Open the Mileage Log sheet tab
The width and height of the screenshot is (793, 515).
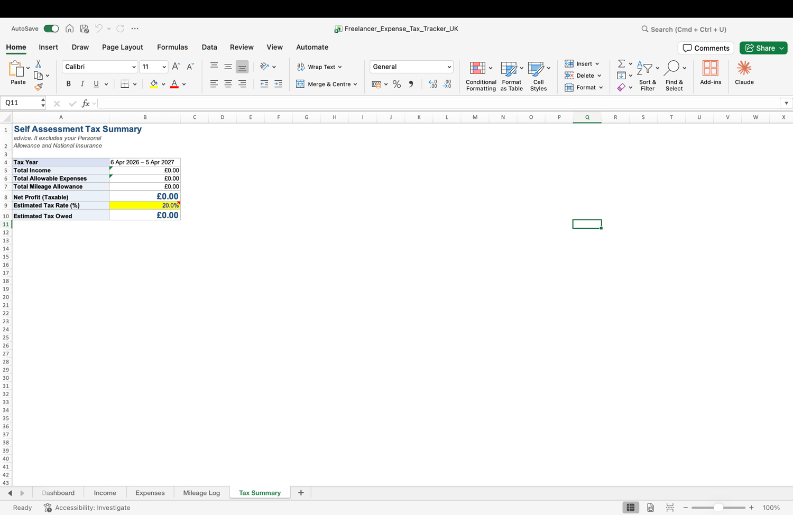[x=201, y=493]
